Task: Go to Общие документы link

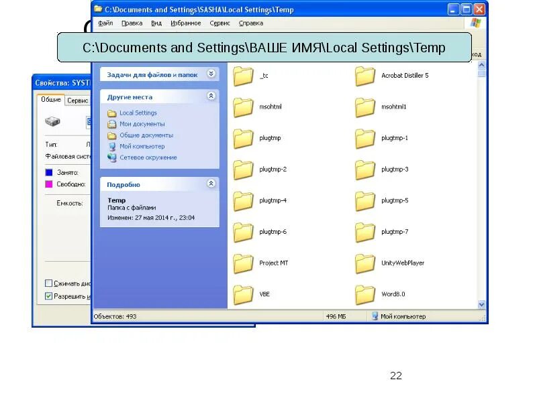Action: pos(146,135)
